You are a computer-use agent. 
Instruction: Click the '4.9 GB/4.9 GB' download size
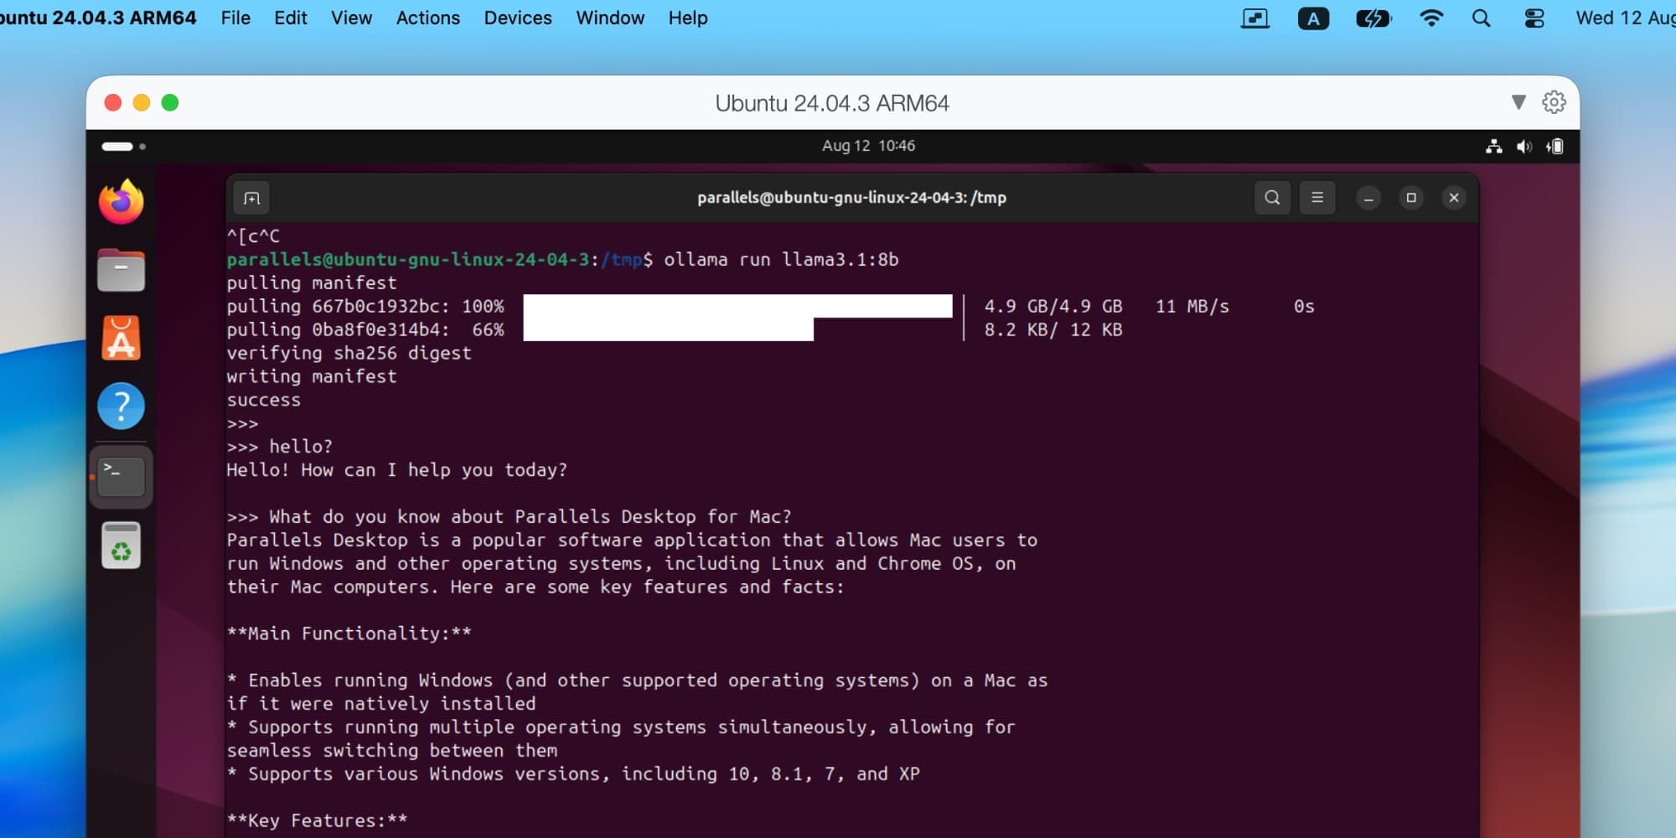coord(1053,307)
